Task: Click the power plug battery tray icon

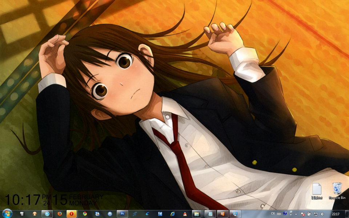Action: (x=309, y=214)
